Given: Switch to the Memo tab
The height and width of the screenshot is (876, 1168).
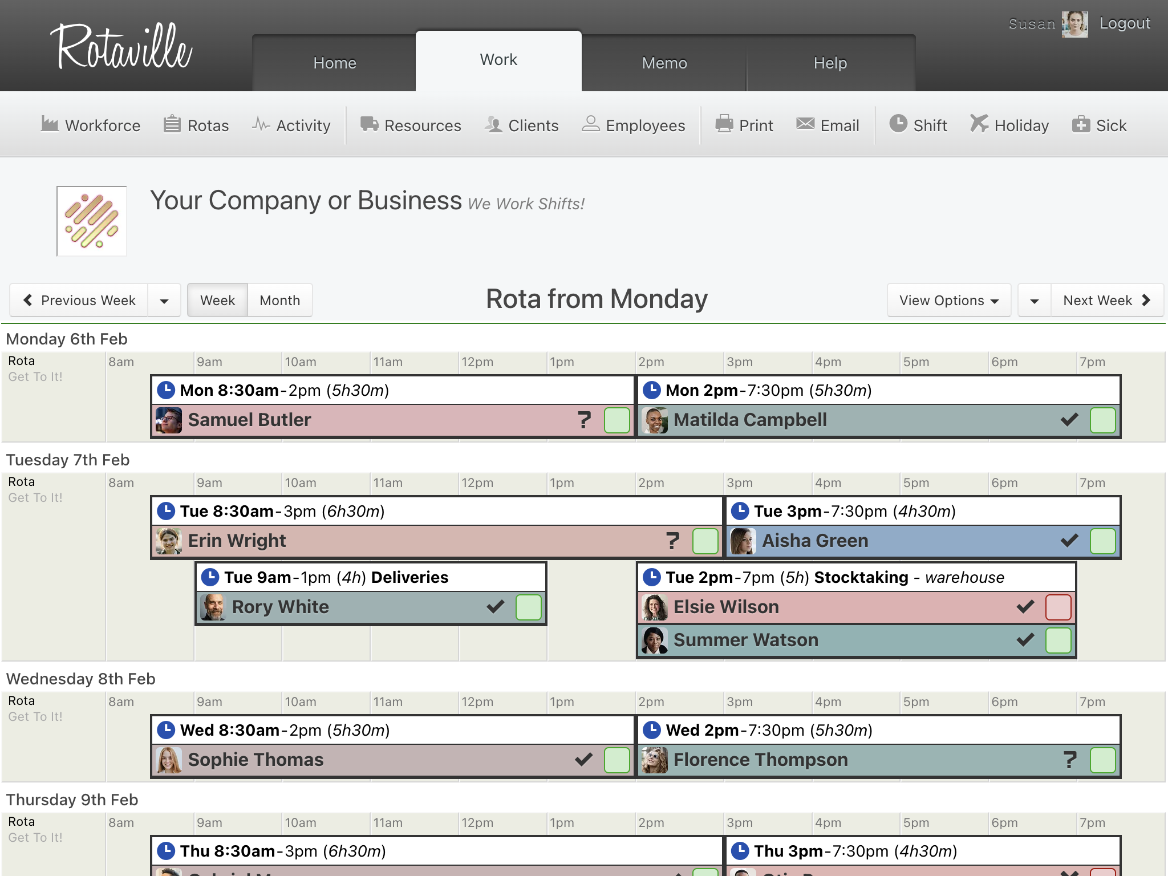Looking at the screenshot, I should [x=664, y=63].
